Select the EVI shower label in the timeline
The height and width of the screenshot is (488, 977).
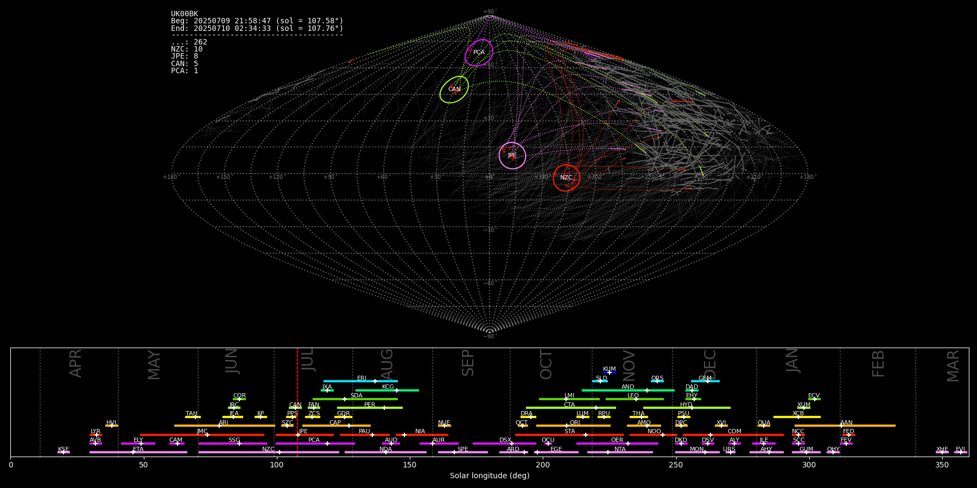point(961,450)
